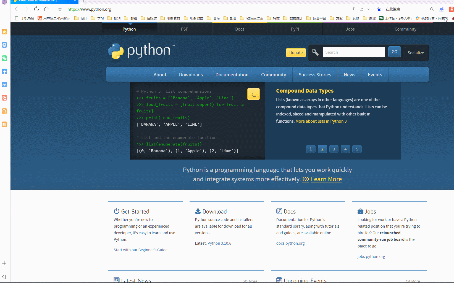
Task: Open the News navigation menu
Action: 350,75
